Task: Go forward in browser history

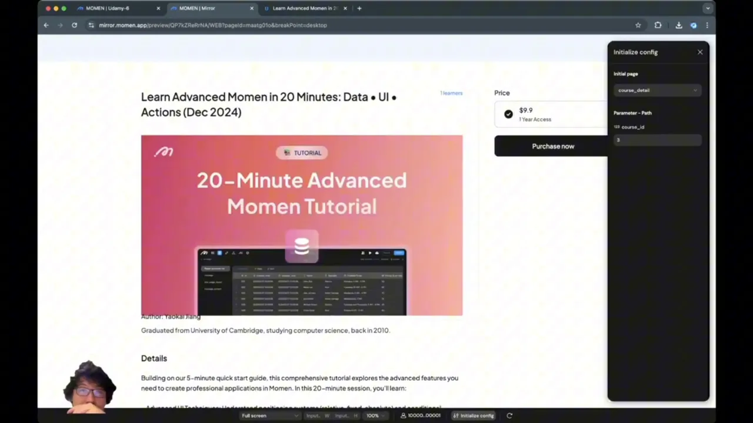Action: click(60, 25)
